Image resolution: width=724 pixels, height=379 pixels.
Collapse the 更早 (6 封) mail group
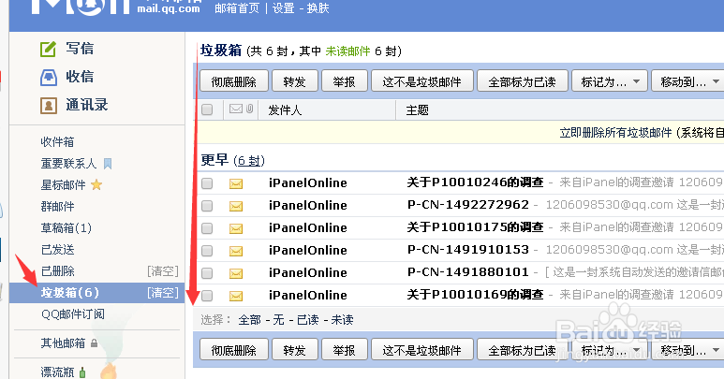coord(232,160)
